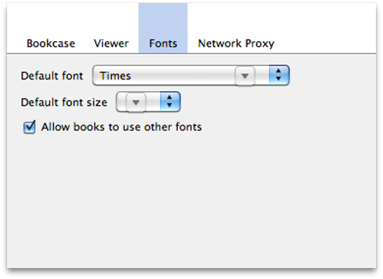Click the Times text in font field
383x279 pixels.
coord(115,76)
